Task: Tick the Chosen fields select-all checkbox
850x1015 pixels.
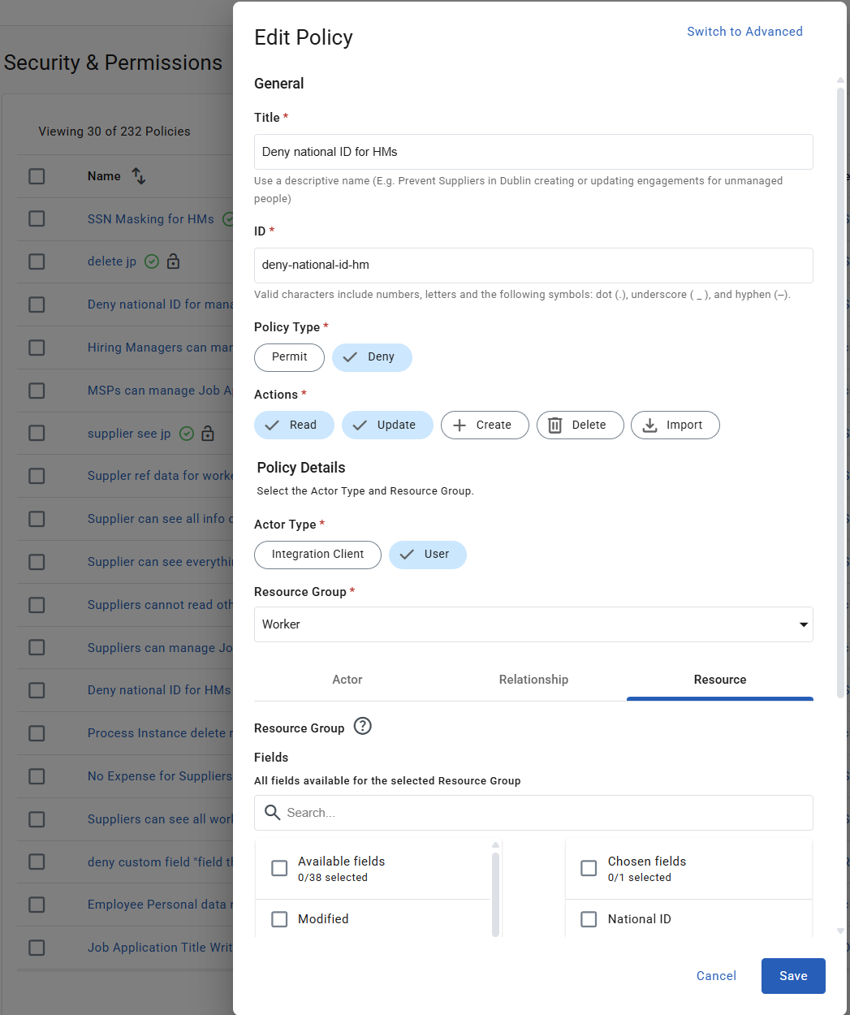Action: point(589,869)
